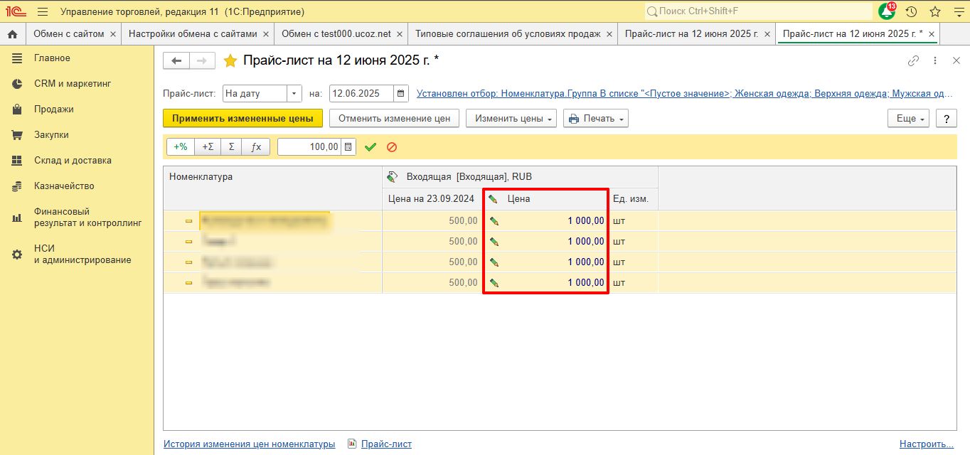This screenshot has width=970, height=455.
Task: Click the search field Поиск Ctrl+Shift+F
Action: [x=758, y=12]
